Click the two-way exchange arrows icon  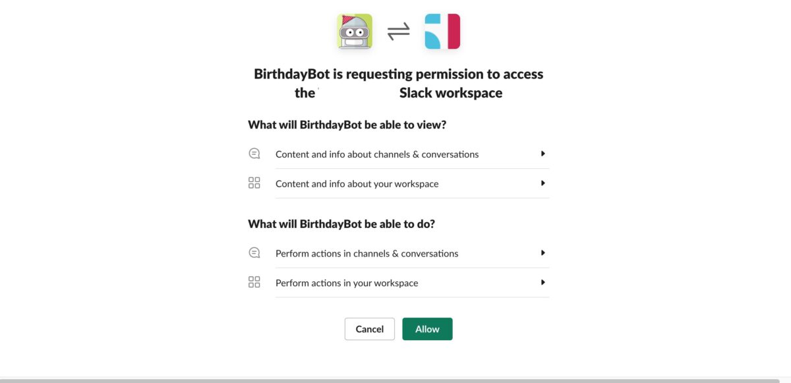point(398,32)
